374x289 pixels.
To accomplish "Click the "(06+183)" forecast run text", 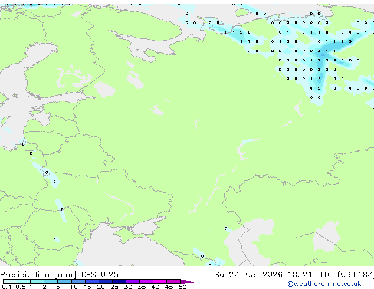I will tap(356, 275).
